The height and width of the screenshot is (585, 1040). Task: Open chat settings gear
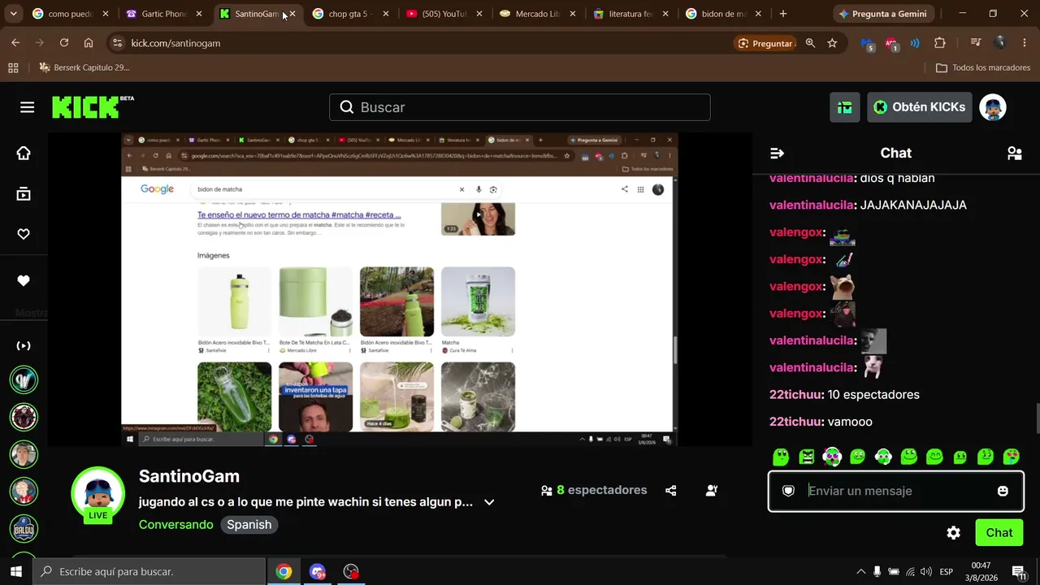[954, 533]
